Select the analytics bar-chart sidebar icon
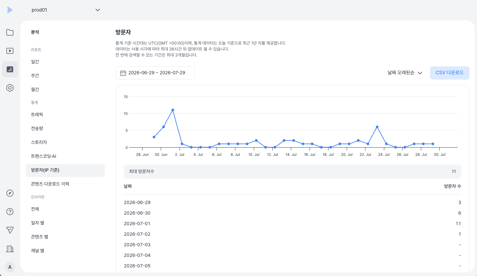Viewport: 477px width, 276px height. point(10,69)
